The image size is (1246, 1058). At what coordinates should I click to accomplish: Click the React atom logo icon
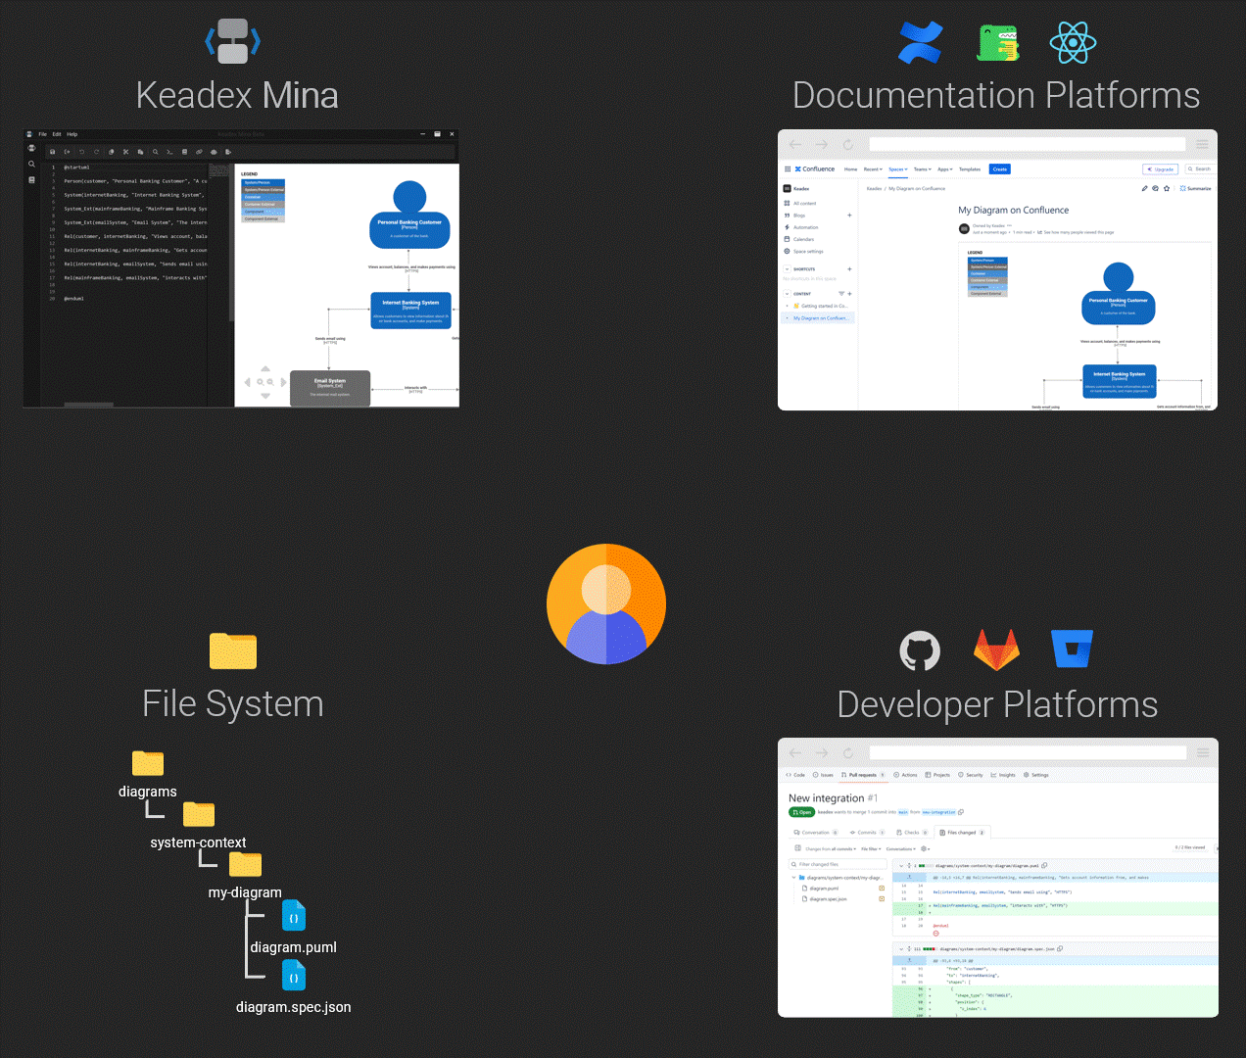pos(1073,43)
